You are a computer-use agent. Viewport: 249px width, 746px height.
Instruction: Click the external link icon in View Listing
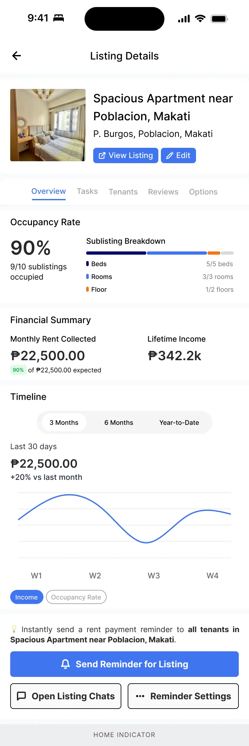point(102,155)
